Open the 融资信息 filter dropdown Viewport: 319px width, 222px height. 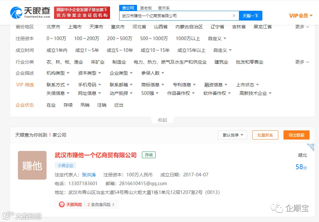[x=216, y=85]
